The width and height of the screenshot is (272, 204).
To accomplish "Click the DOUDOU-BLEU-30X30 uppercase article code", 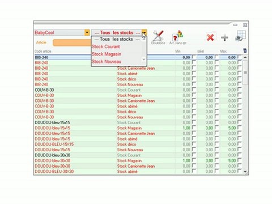I will [x=54, y=172].
